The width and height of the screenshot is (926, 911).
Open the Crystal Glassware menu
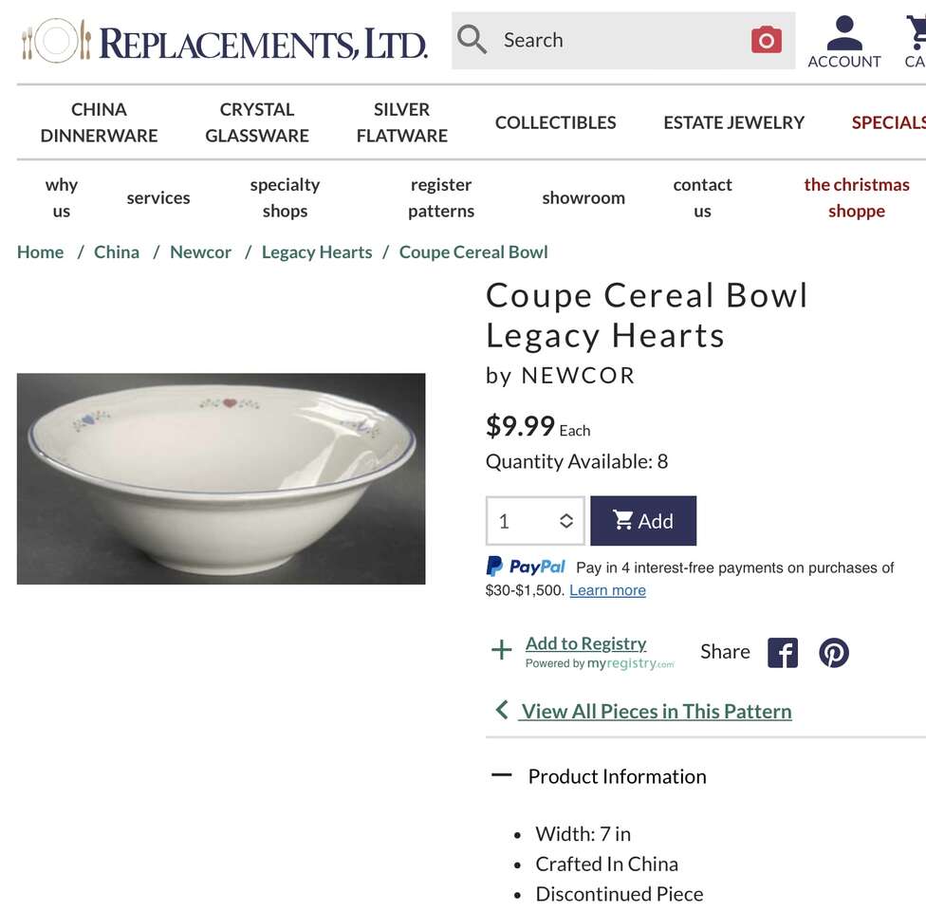[x=257, y=122]
